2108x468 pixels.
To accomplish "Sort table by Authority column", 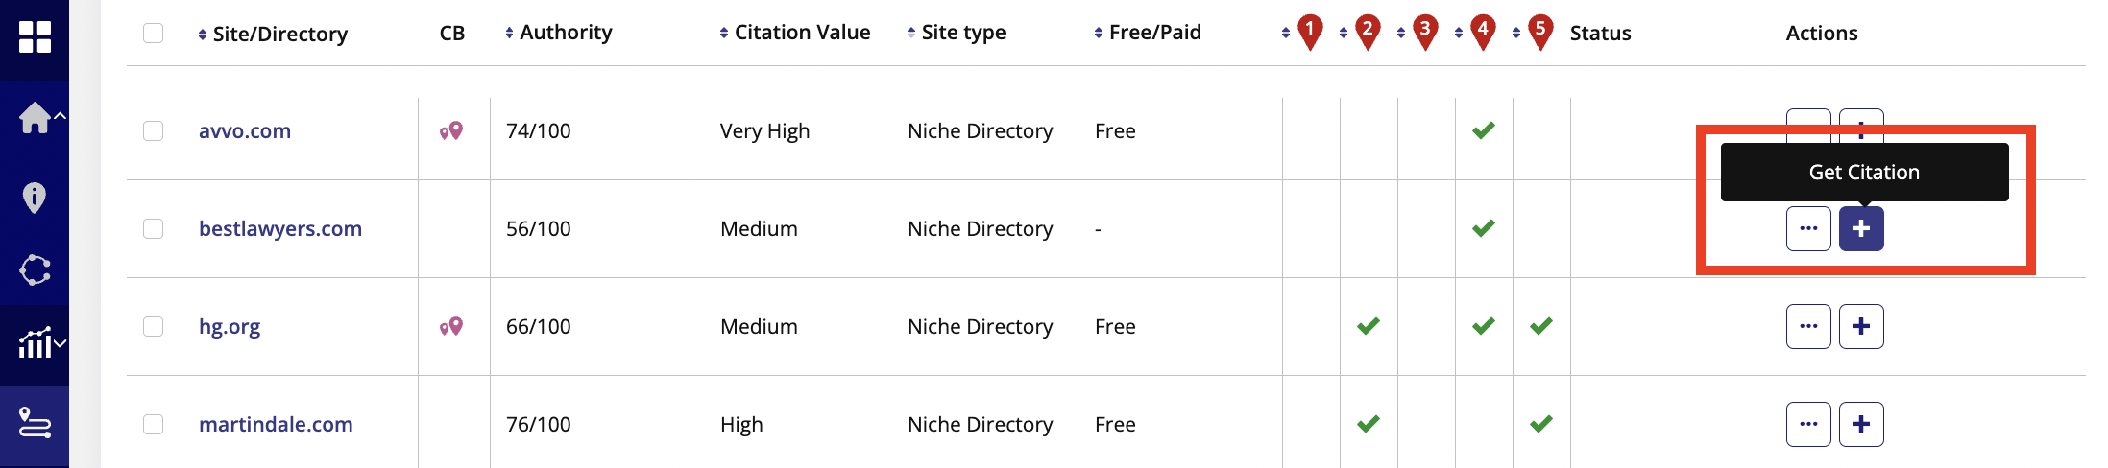I will coord(559,33).
